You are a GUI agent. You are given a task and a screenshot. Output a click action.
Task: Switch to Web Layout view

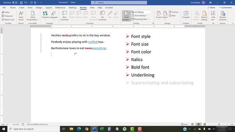tap(205, 124)
